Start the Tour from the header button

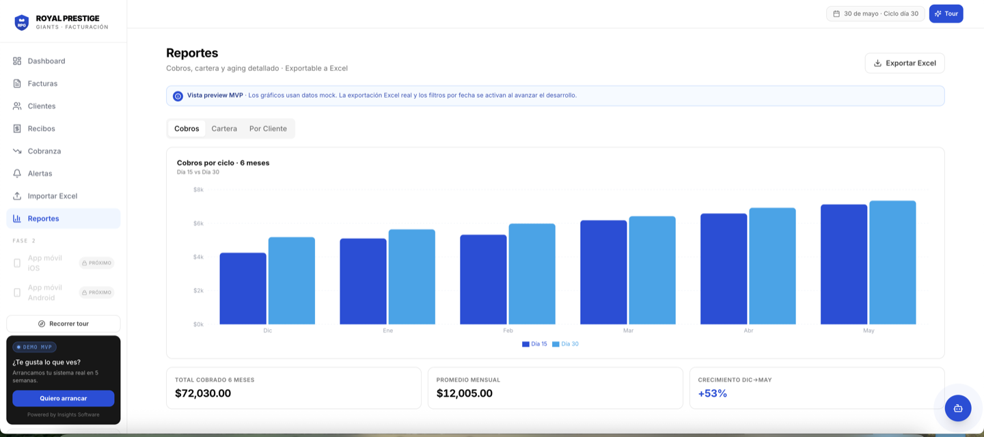pyautogui.click(x=946, y=14)
